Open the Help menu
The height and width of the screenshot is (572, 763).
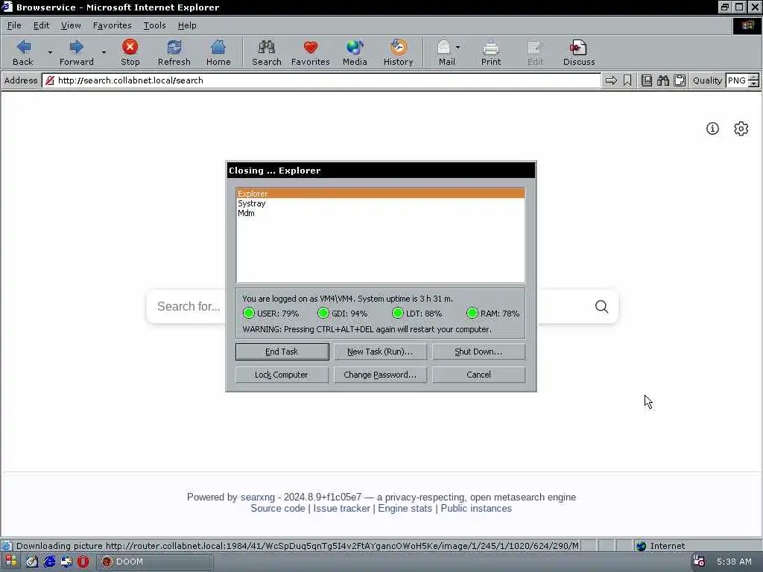(187, 25)
